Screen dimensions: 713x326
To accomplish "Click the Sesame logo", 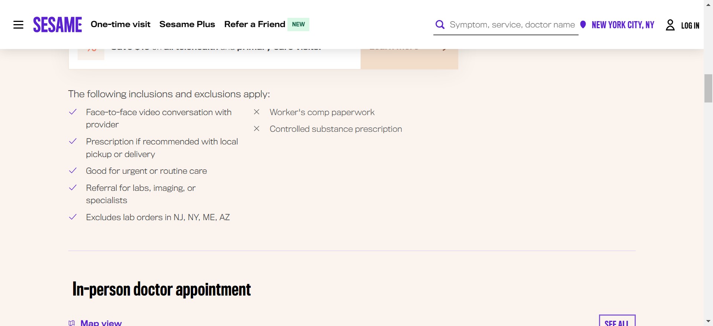I will [58, 25].
